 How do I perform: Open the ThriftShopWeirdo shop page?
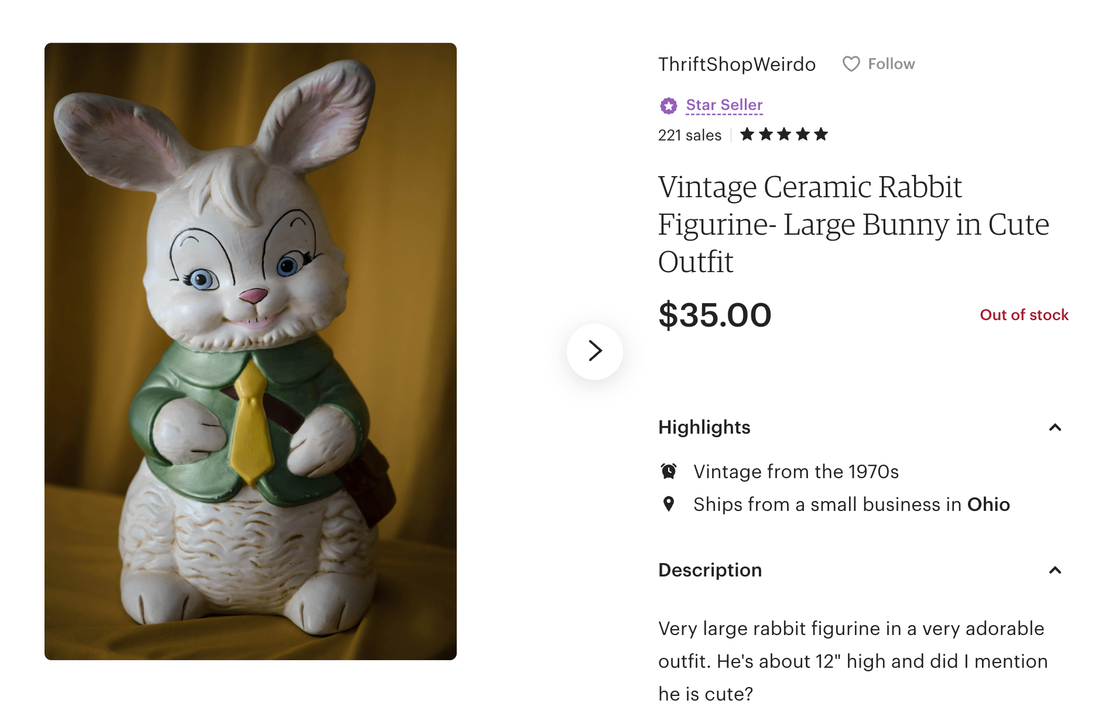click(737, 64)
